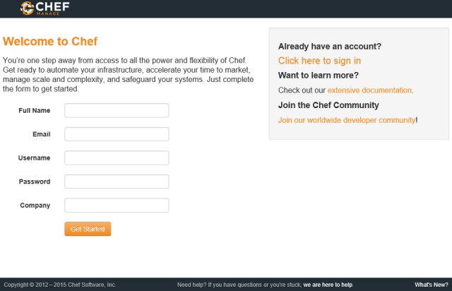The height and width of the screenshot is (291, 452).
Task: Click the Chef Manage logo icon
Action: [28, 8]
